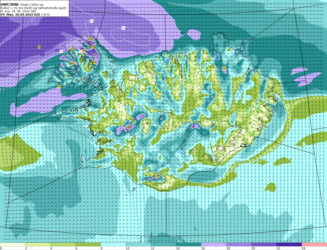Click the '24' tick label on the color scale
Screen dimensions: 327x250
(x=303, y=248)
